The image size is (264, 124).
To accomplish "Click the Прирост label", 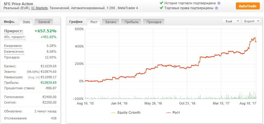I will 14,31.
